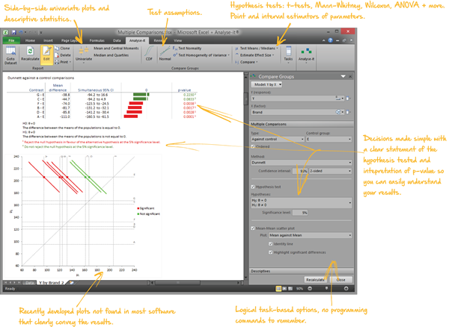Click the Close button in task pane
This screenshot has width=449, height=327.
pyautogui.click(x=340, y=280)
